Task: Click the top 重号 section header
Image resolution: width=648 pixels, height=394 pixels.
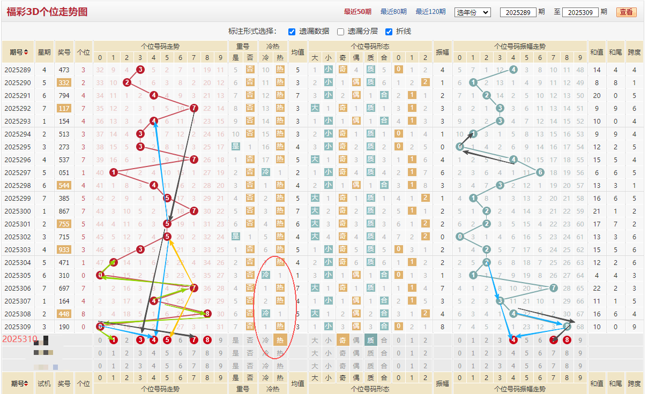Action: pos(243,47)
